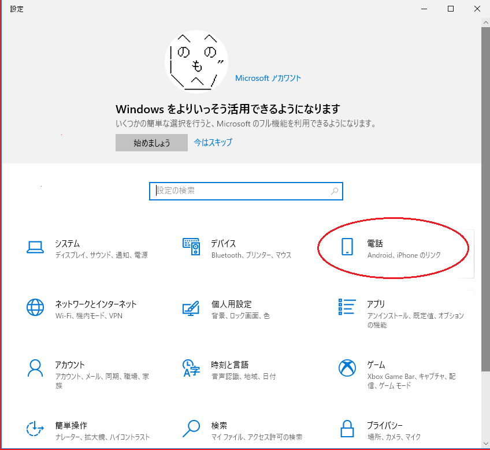Click 'Bluetooth、プリンター、マウス' description
The height and width of the screenshot is (450, 490).
pyautogui.click(x=251, y=255)
